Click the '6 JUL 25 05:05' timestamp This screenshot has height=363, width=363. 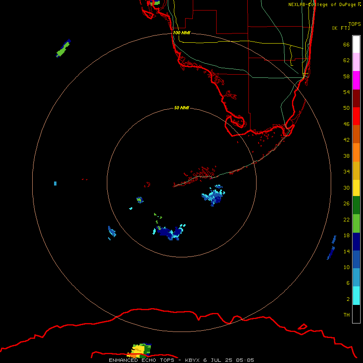(229, 360)
